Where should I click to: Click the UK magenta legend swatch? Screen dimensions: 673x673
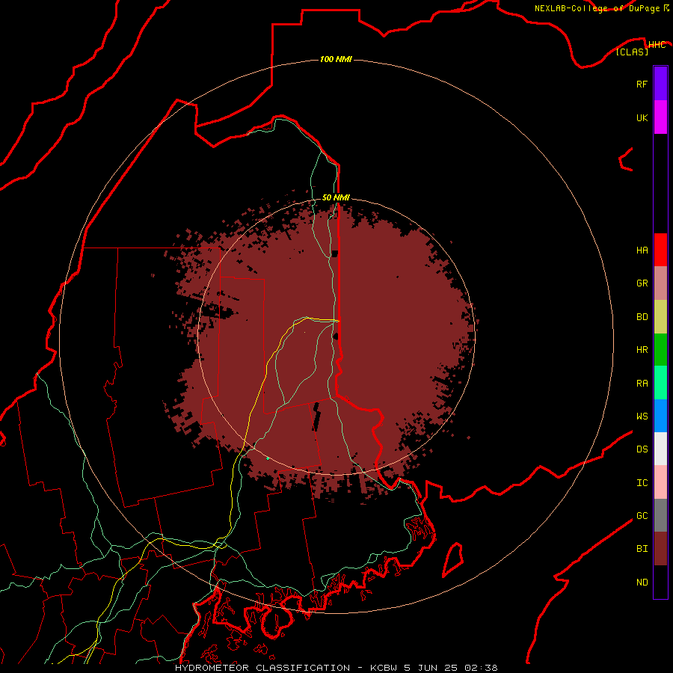[660, 117]
